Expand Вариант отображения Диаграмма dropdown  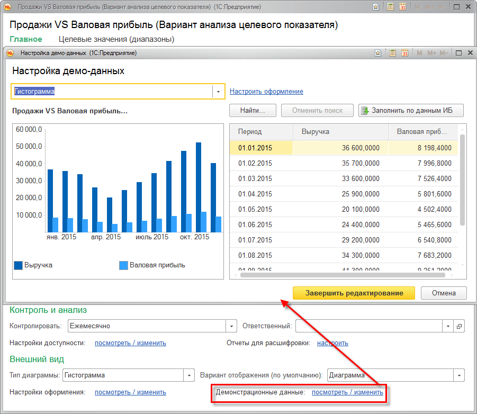coord(459,375)
